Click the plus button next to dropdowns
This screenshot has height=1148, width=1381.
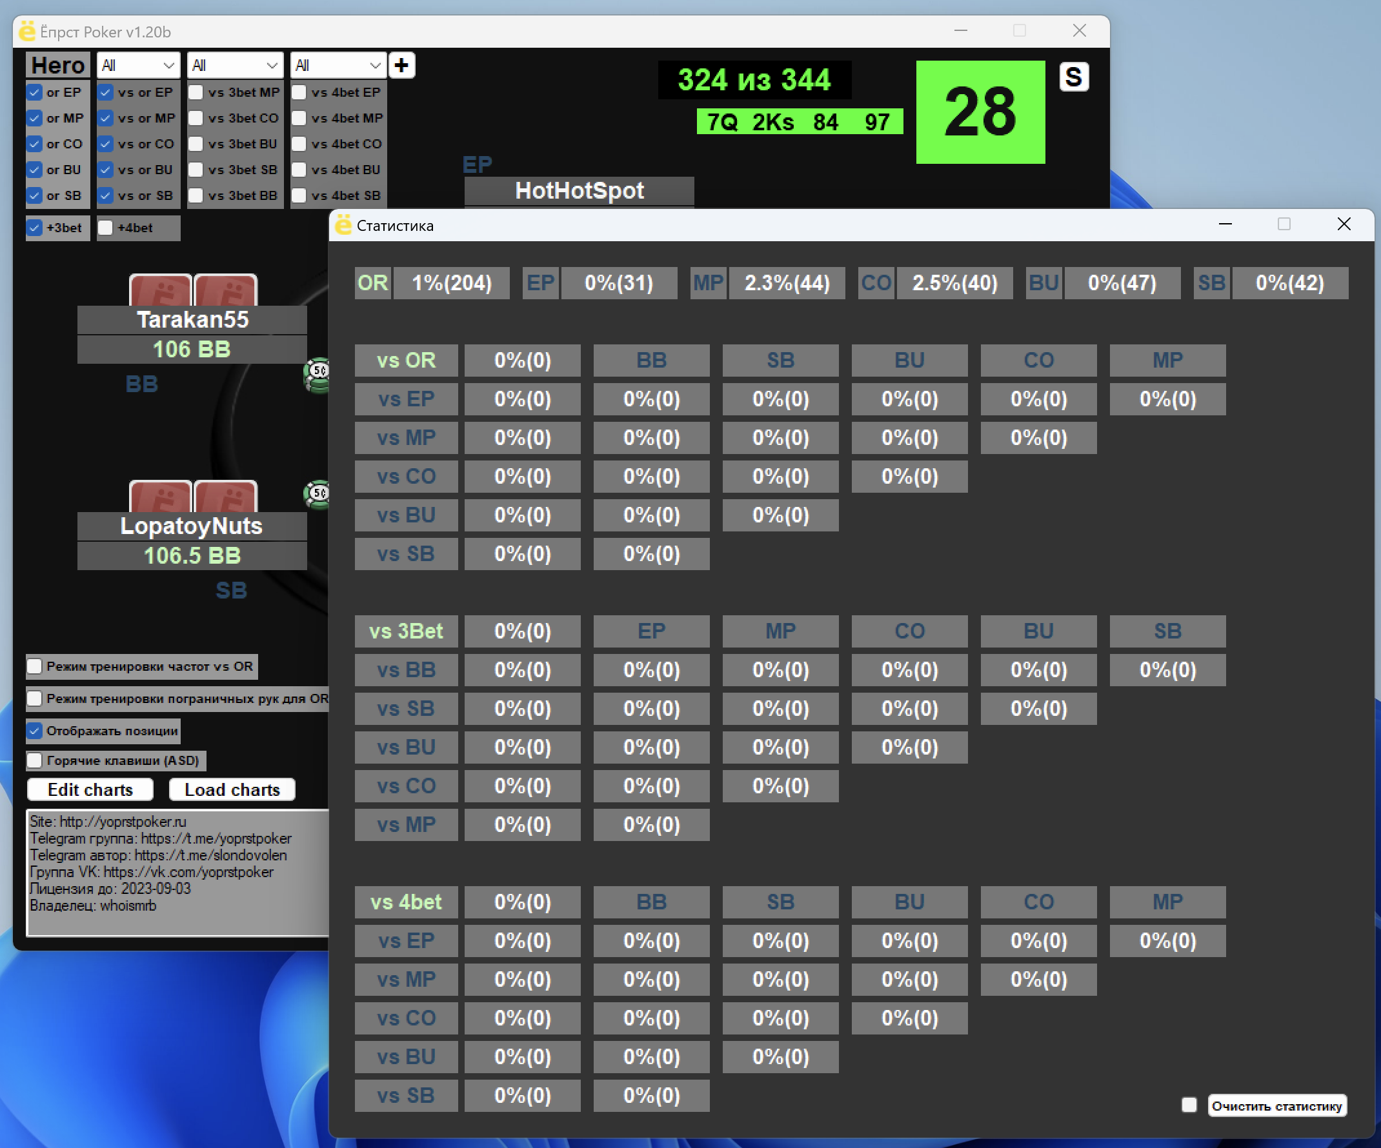pos(401,65)
